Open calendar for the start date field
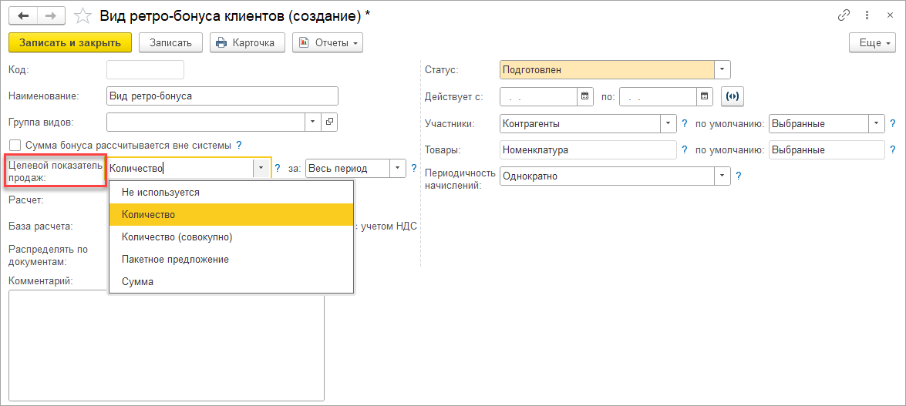Image resolution: width=906 pixels, height=406 pixels. click(x=585, y=96)
